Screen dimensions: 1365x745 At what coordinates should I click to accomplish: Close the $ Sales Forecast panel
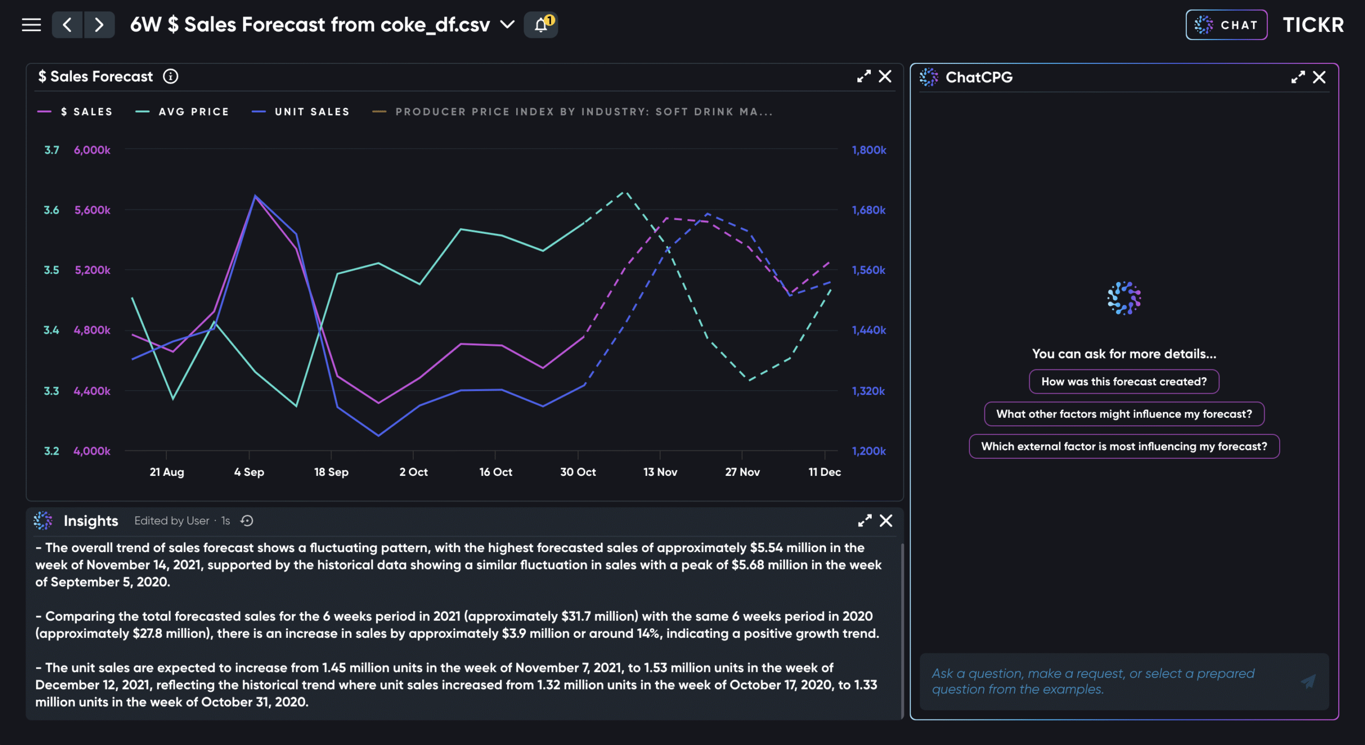coord(885,77)
